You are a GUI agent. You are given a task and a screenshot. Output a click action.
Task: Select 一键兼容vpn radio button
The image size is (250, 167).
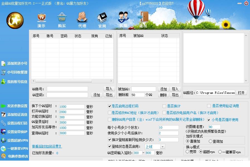point(220,152)
